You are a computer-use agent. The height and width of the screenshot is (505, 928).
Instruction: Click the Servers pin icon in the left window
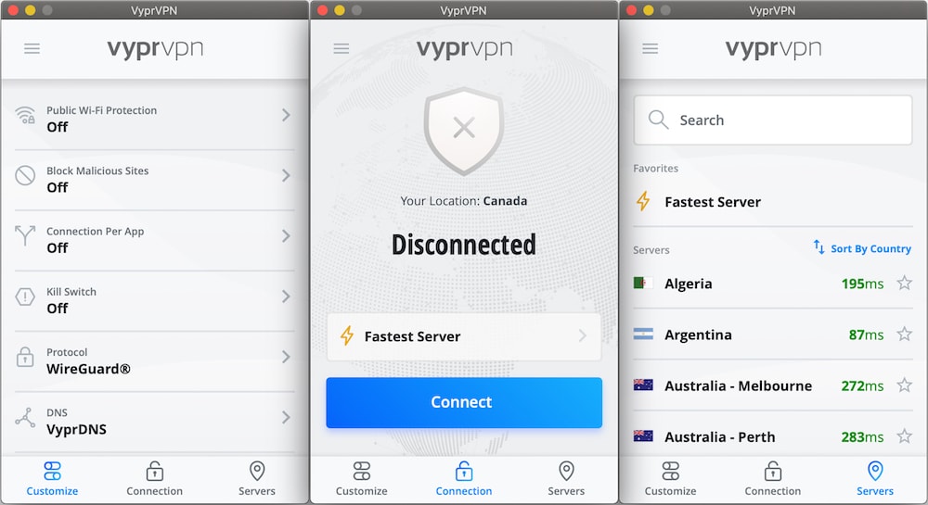click(257, 472)
